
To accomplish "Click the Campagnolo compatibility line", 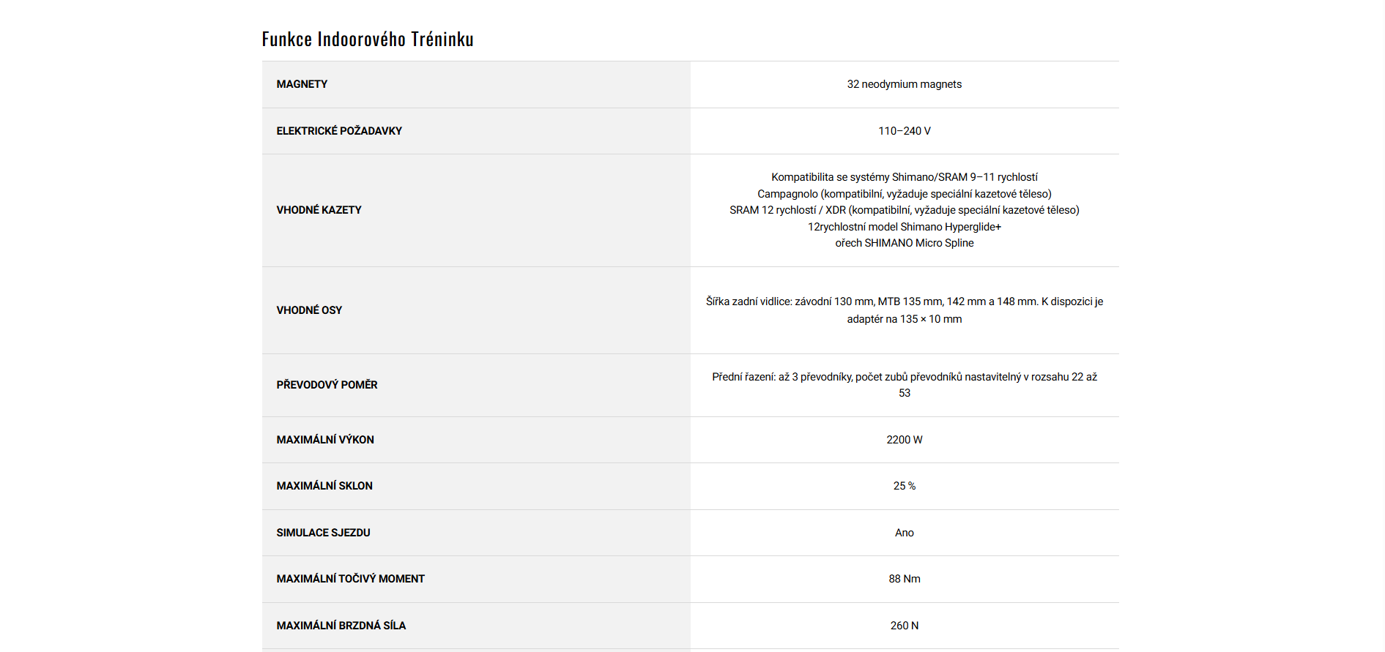I will (904, 194).
